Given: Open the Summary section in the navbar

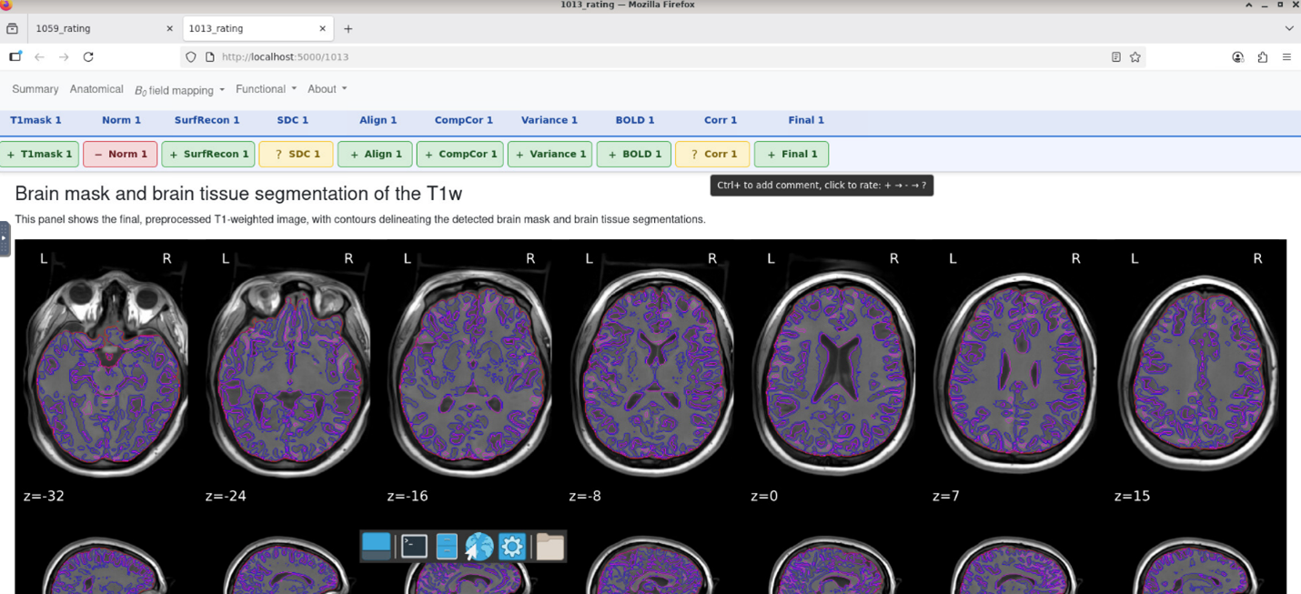Looking at the screenshot, I should pos(35,89).
